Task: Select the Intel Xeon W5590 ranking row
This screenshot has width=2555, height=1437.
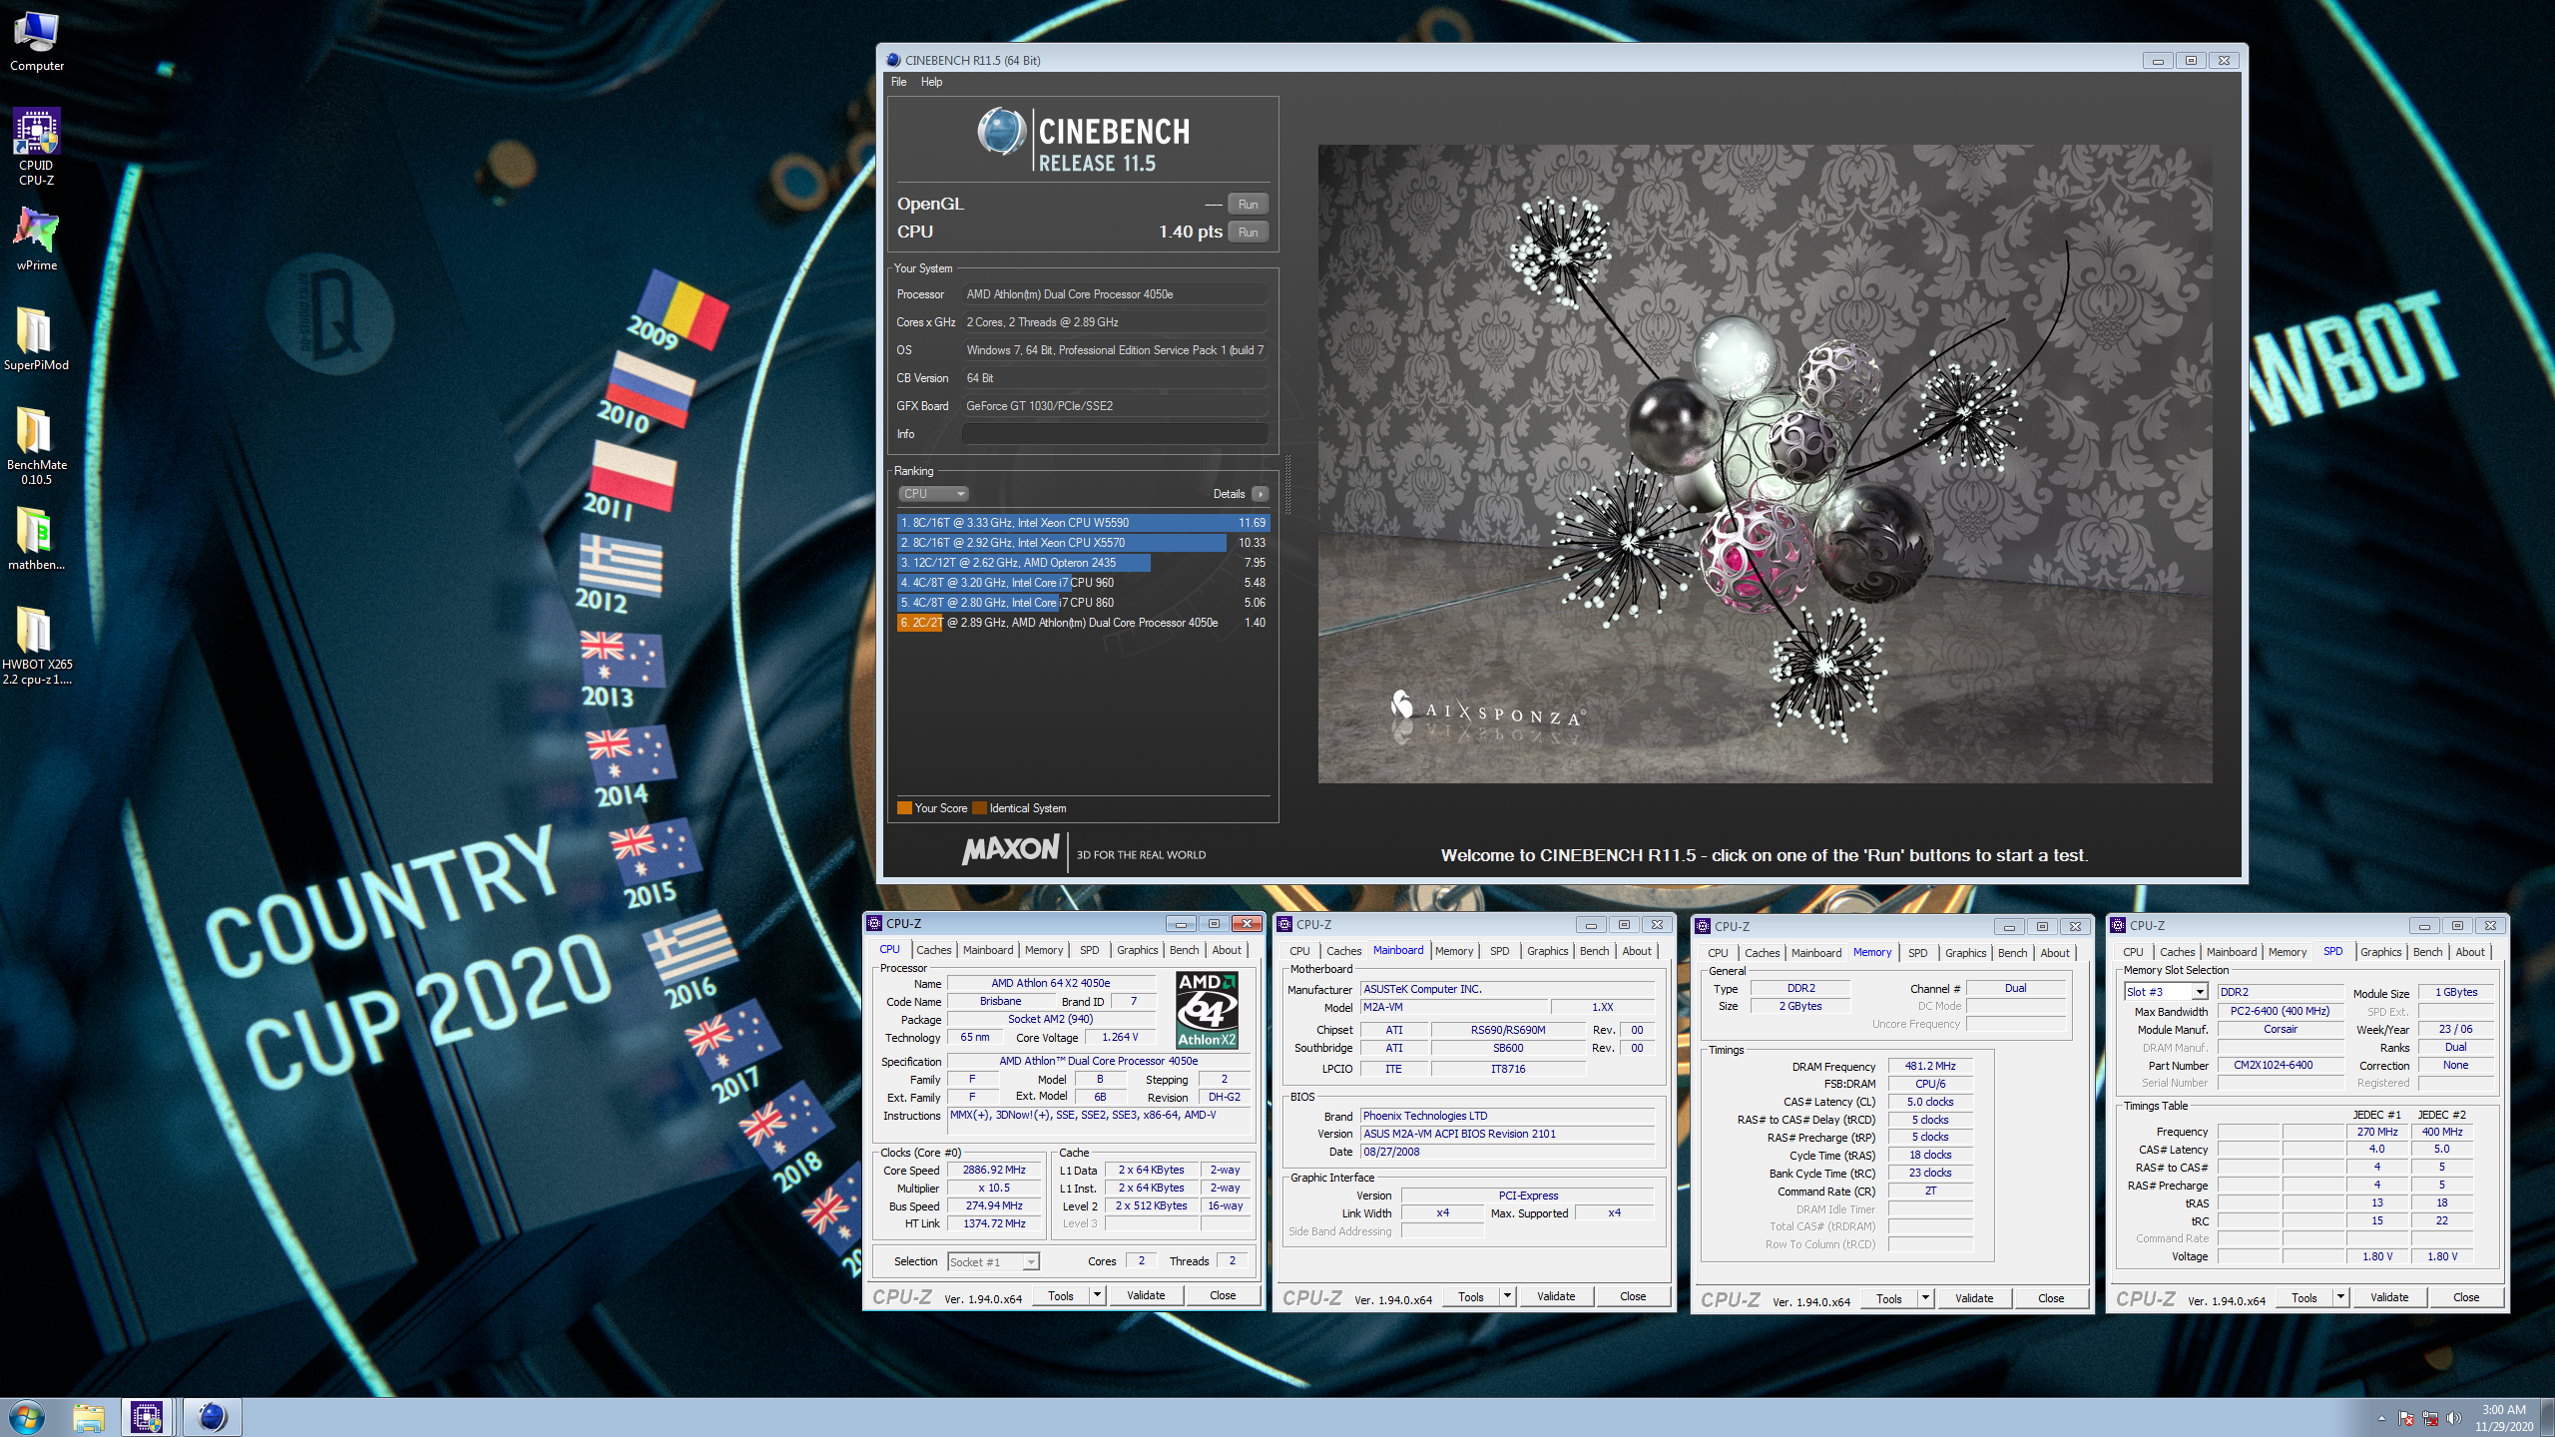Action: coord(1083,523)
